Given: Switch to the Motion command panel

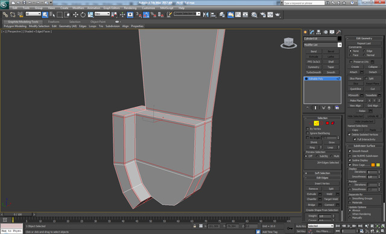Looking at the screenshot, I should pos(326,32).
